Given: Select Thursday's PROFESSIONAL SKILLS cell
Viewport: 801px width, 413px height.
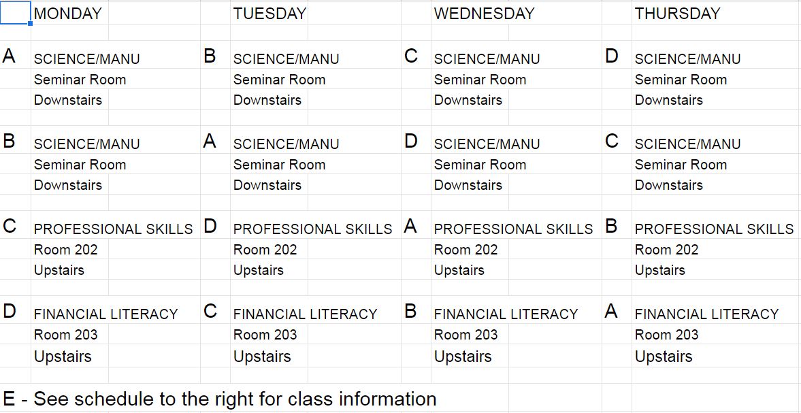Looking at the screenshot, I should coord(714,229).
